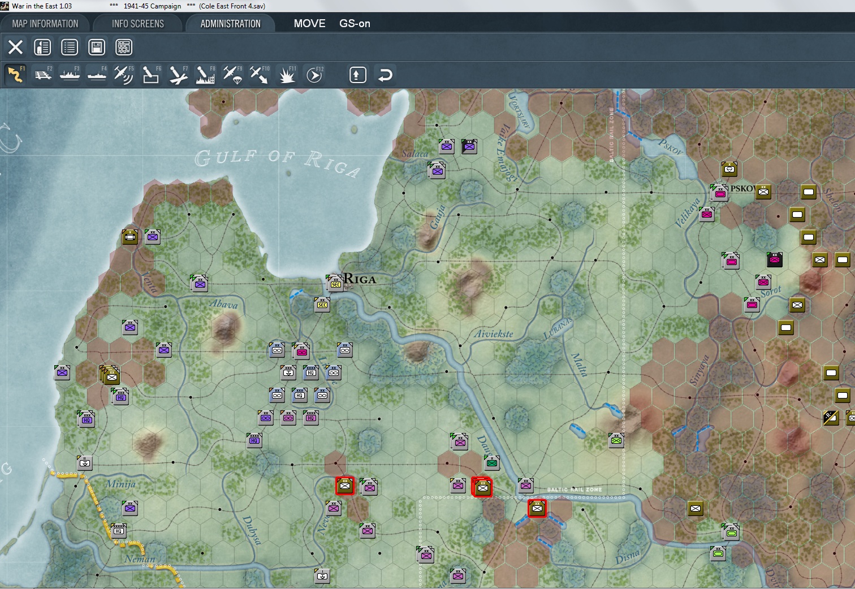Select F10 air transfer mode
Viewport: 855px width, 589px height.
click(x=260, y=75)
